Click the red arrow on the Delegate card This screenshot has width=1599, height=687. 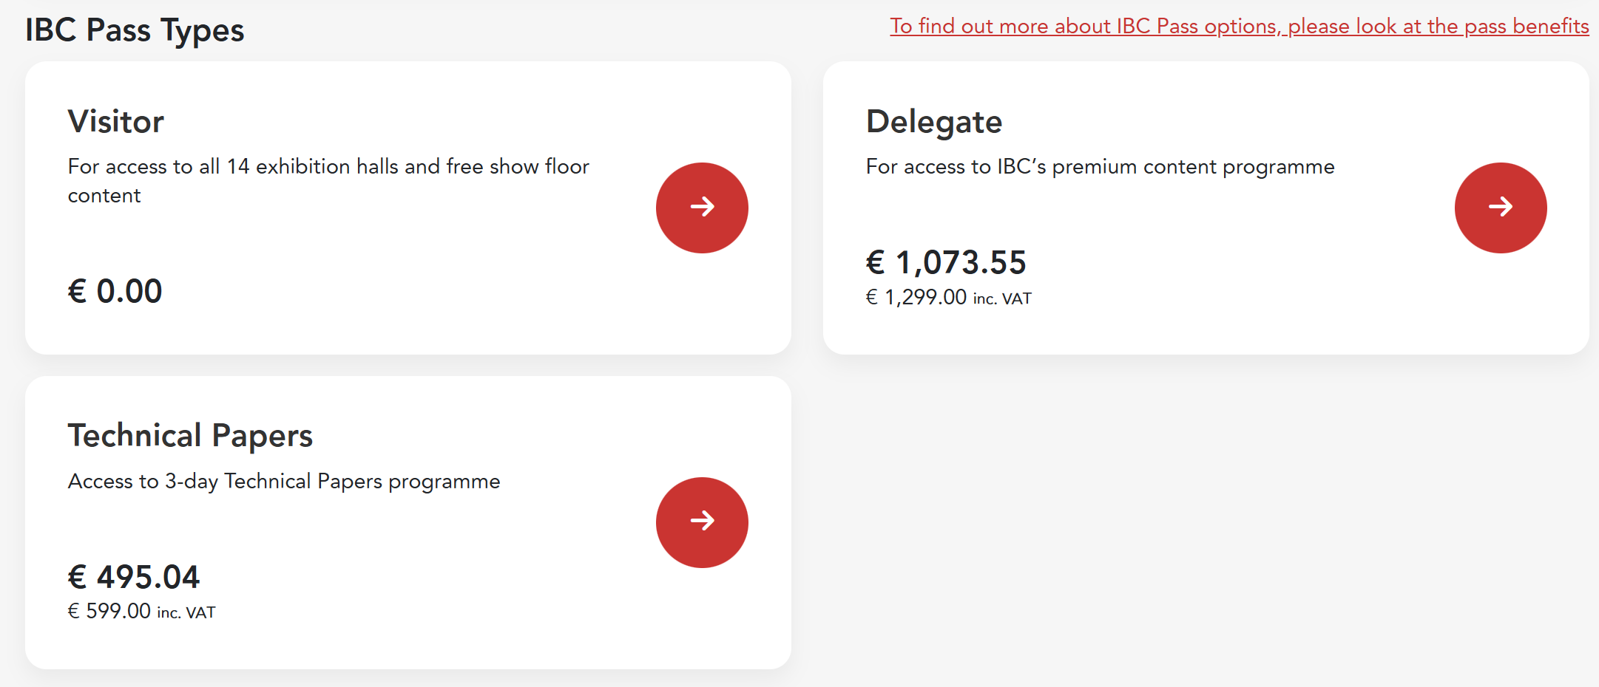(1500, 208)
